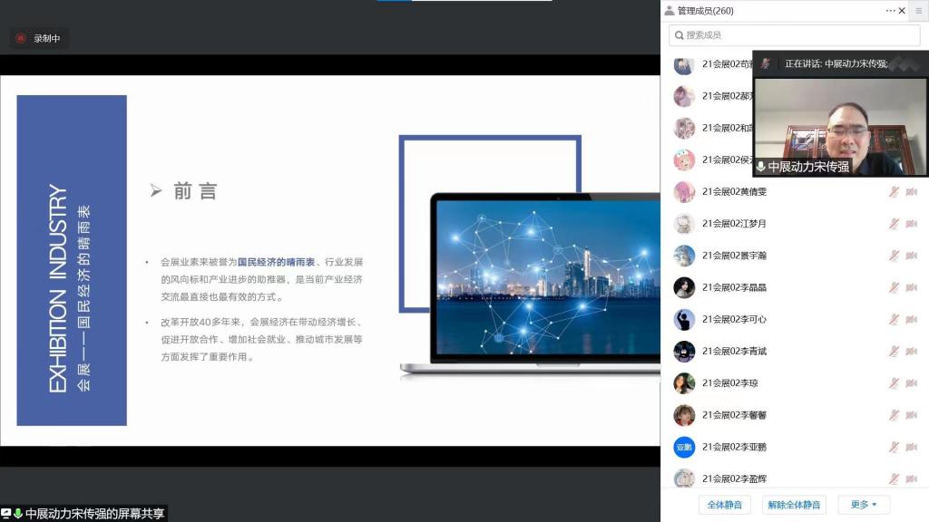
Task: Select member 21会展02景宇瀚 in the list
Action: pyautogui.click(x=734, y=256)
